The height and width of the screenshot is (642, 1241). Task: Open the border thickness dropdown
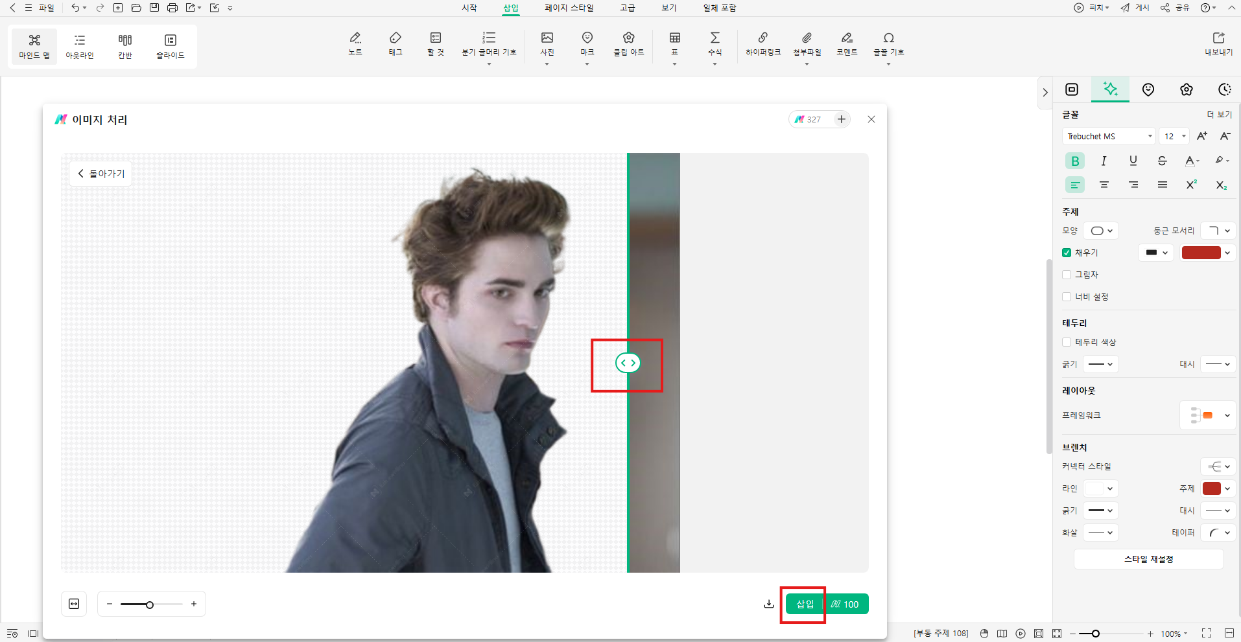1101,364
